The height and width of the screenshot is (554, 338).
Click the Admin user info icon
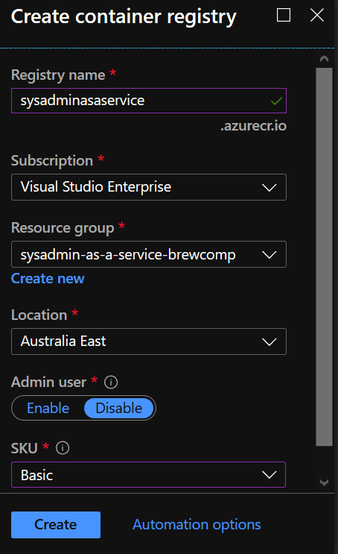pos(111,382)
